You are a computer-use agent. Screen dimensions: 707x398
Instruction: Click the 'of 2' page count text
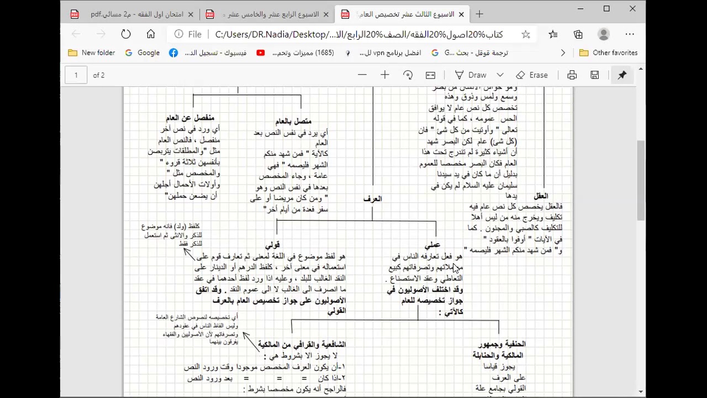tap(99, 75)
